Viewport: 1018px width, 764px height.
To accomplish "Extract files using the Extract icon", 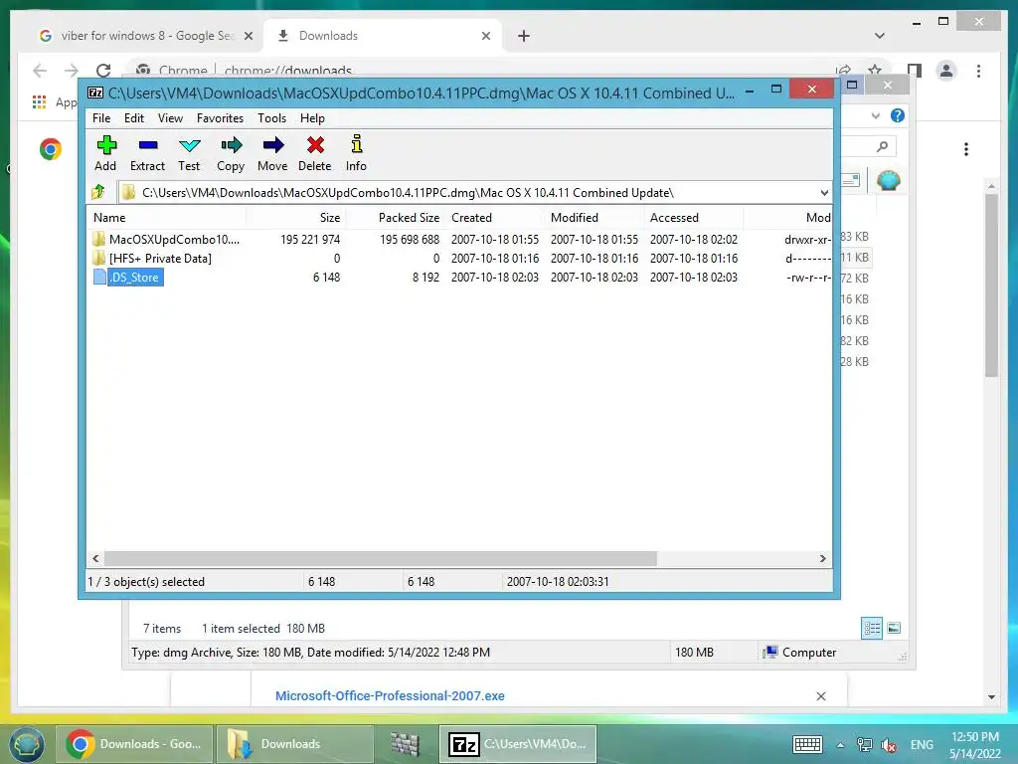I will pos(147,153).
